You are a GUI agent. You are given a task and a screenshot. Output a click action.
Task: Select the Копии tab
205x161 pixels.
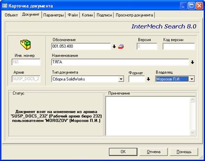pyautogui.click(x=87, y=15)
